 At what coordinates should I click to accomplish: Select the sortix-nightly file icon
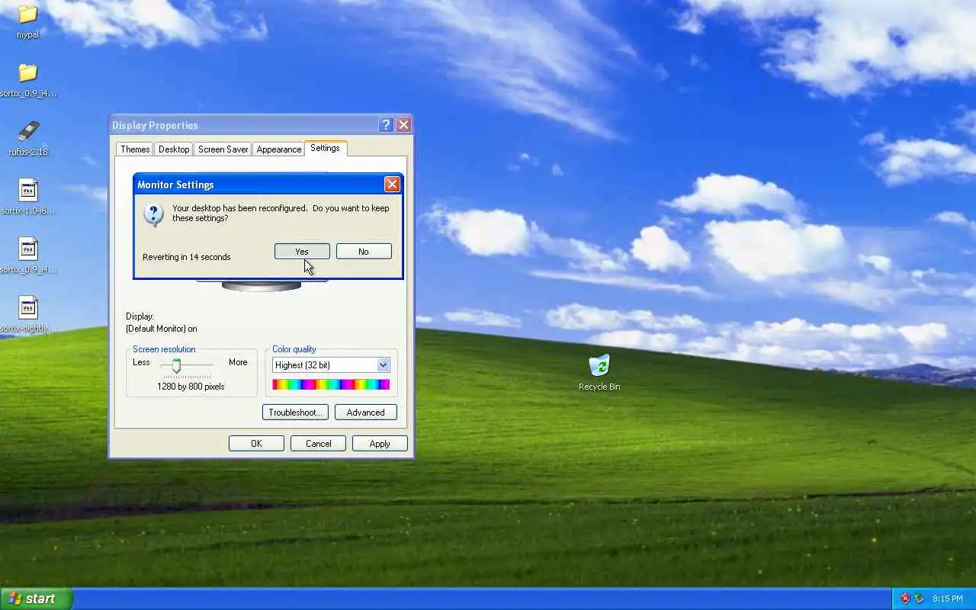28,307
